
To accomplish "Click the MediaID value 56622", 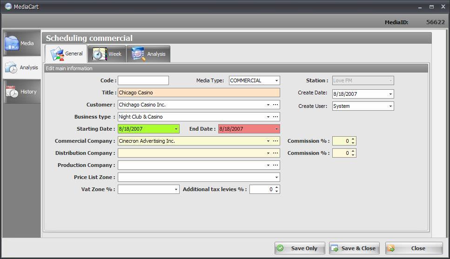I will coord(436,22).
